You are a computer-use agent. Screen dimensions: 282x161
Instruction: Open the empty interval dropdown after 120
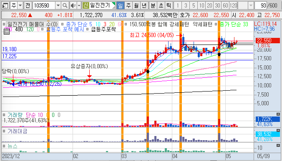(251, 5)
